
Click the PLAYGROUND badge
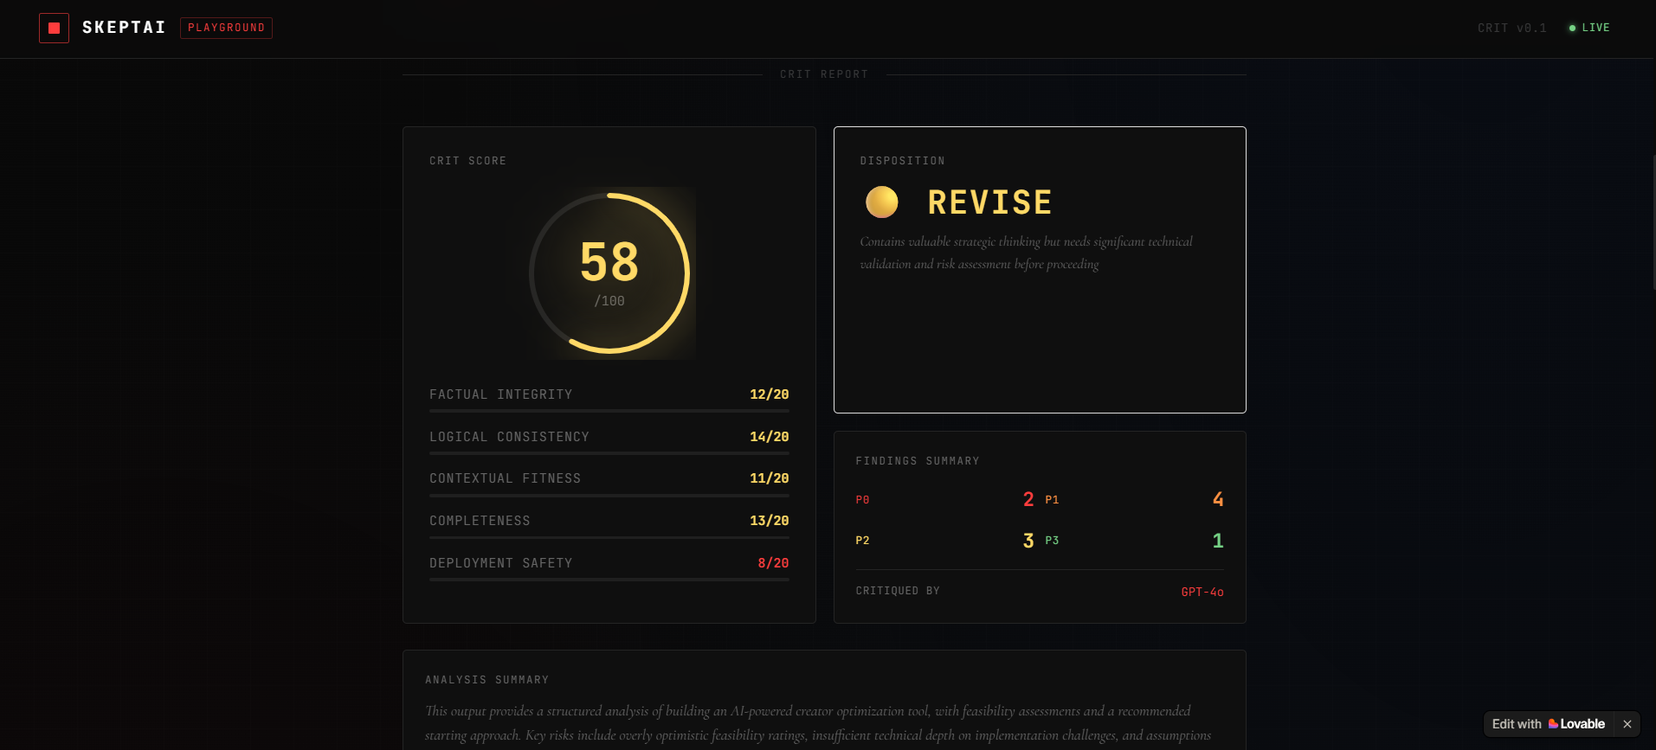pyautogui.click(x=226, y=28)
